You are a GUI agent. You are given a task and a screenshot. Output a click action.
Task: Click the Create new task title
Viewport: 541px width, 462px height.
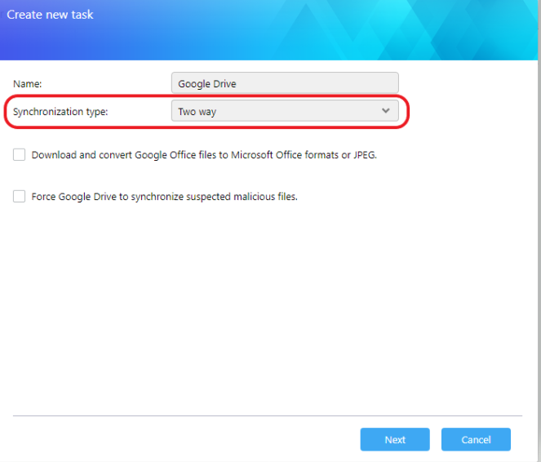[x=50, y=15]
